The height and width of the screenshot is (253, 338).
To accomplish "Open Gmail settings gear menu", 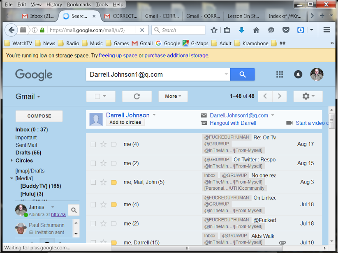I will (308, 96).
